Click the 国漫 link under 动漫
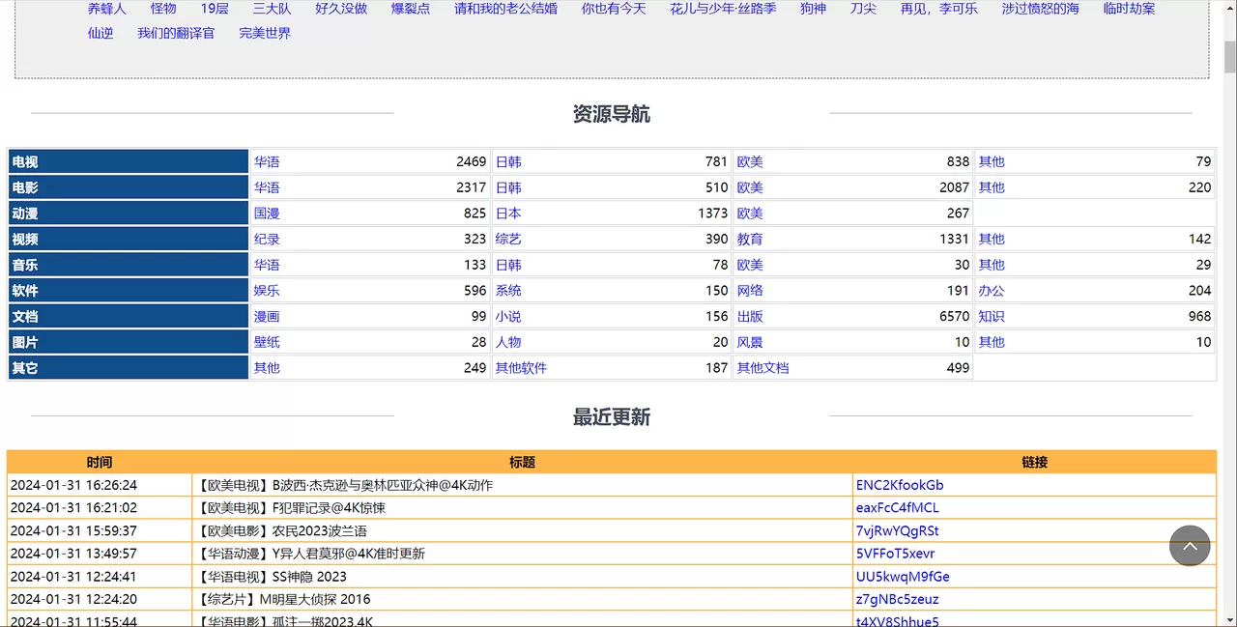 pyautogui.click(x=268, y=213)
